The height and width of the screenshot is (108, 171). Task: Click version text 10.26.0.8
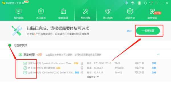(98, 68)
